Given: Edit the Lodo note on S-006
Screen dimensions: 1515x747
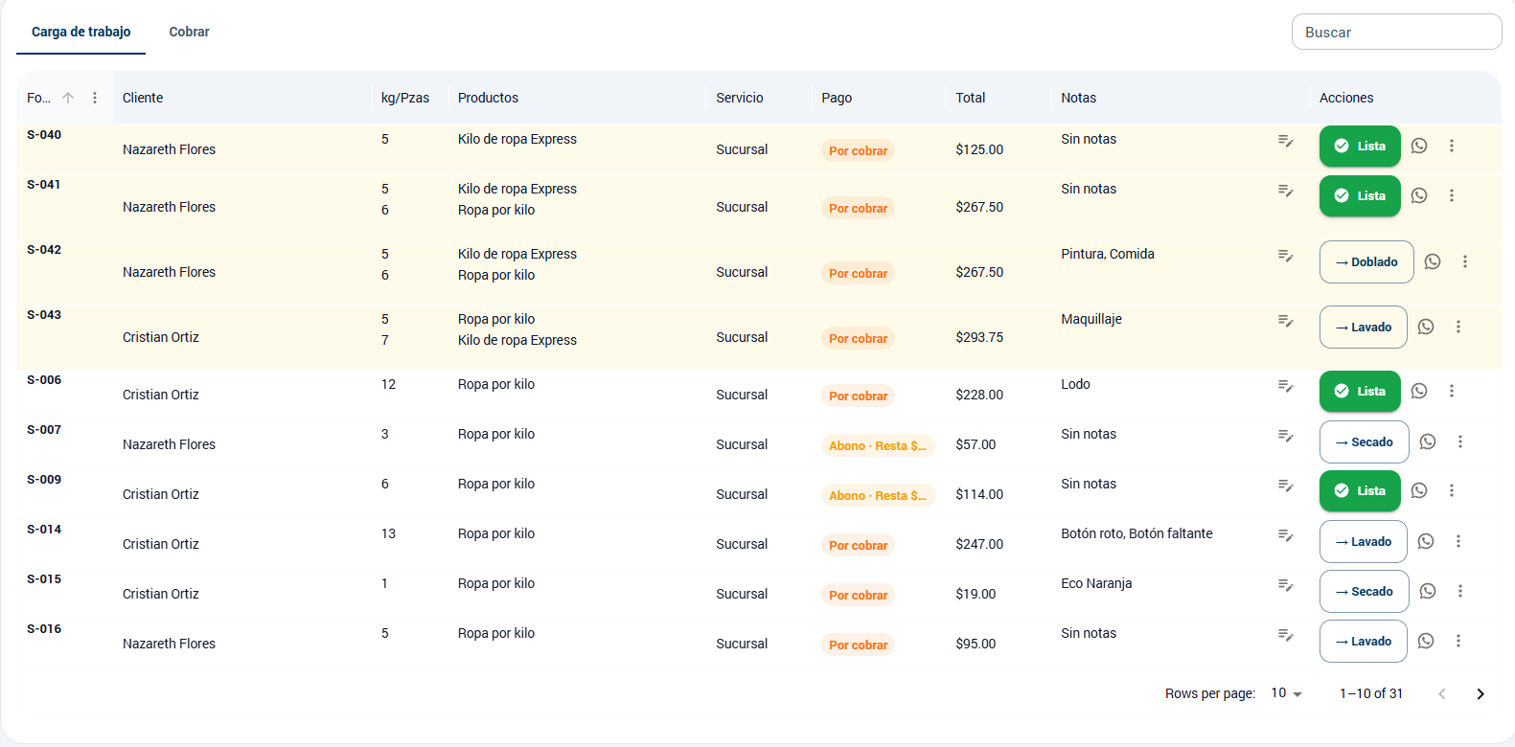Looking at the screenshot, I should pos(1285,386).
